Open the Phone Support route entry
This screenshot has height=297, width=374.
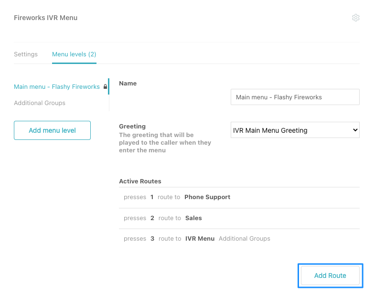[x=207, y=197]
